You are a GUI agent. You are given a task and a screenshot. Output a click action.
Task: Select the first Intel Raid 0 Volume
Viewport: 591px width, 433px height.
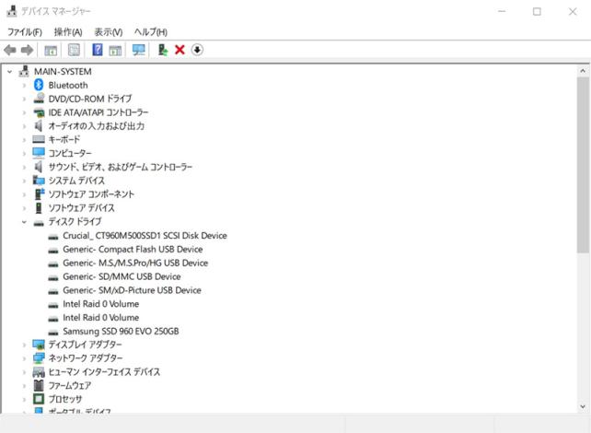point(100,304)
